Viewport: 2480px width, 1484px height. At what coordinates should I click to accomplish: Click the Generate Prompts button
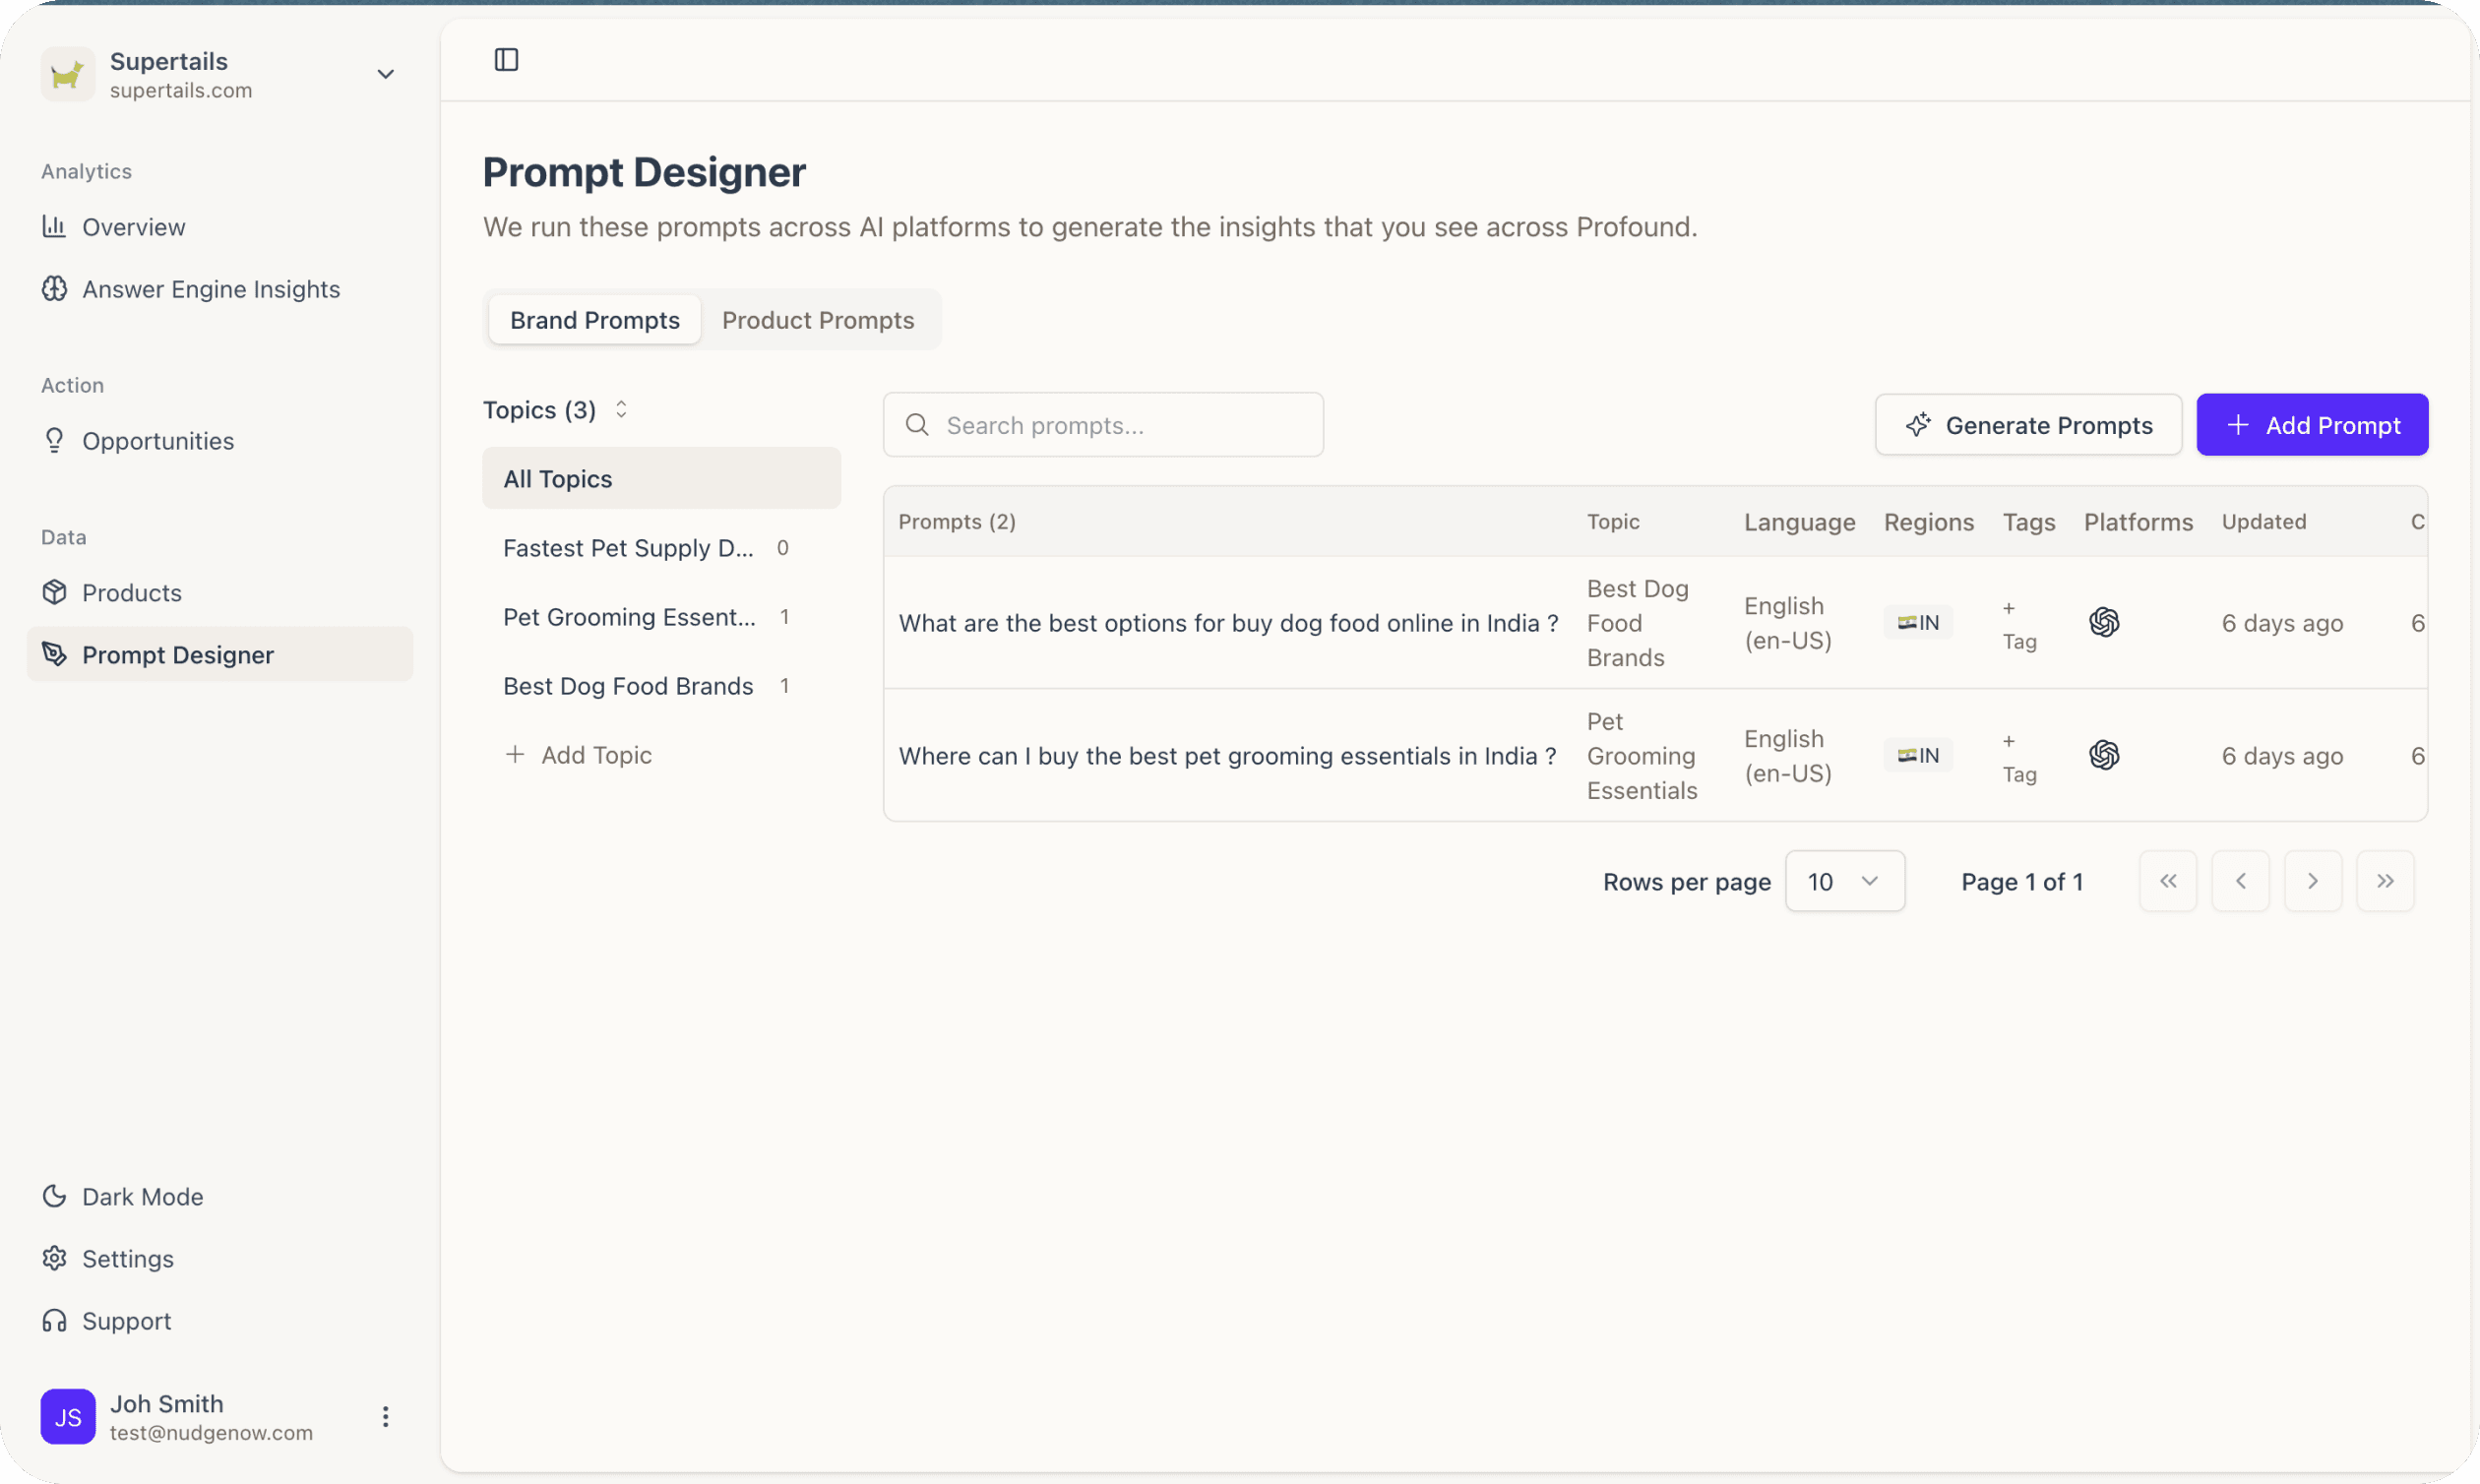(x=2027, y=424)
